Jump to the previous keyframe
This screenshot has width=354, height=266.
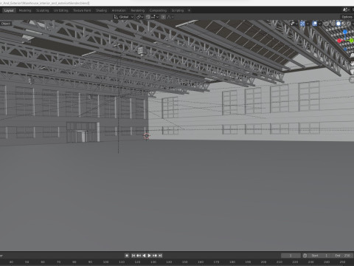click(x=139, y=256)
